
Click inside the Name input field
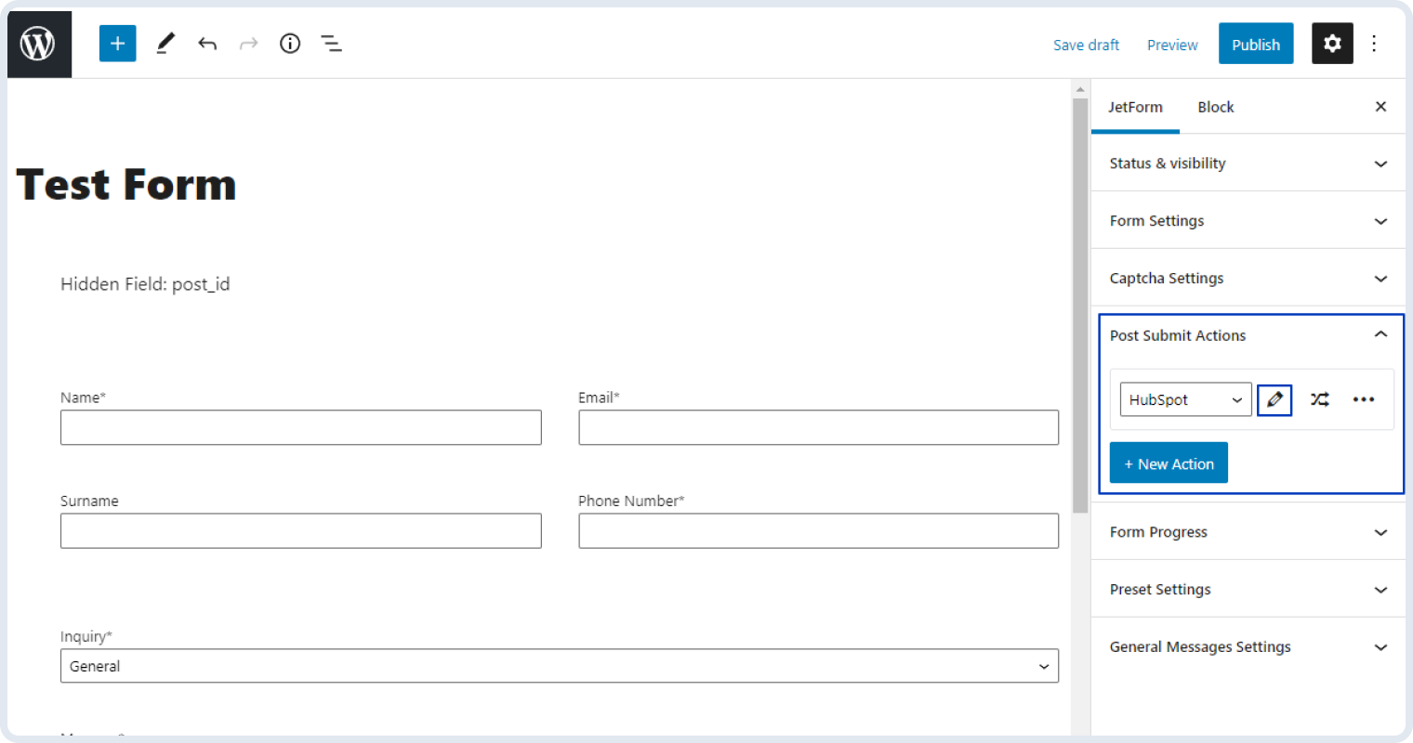tap(301, 427)
